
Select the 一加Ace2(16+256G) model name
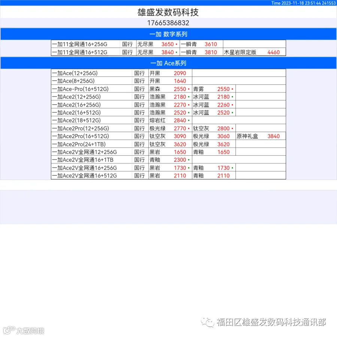pyautogui.click(x=76, y=105)
